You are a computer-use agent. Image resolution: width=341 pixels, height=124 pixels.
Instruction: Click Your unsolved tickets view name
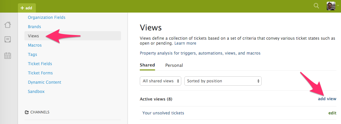[163, 113]
